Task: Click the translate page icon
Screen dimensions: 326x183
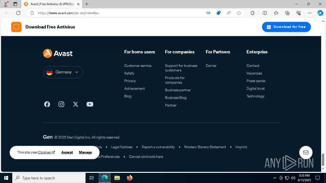Action: coord(208,13)
